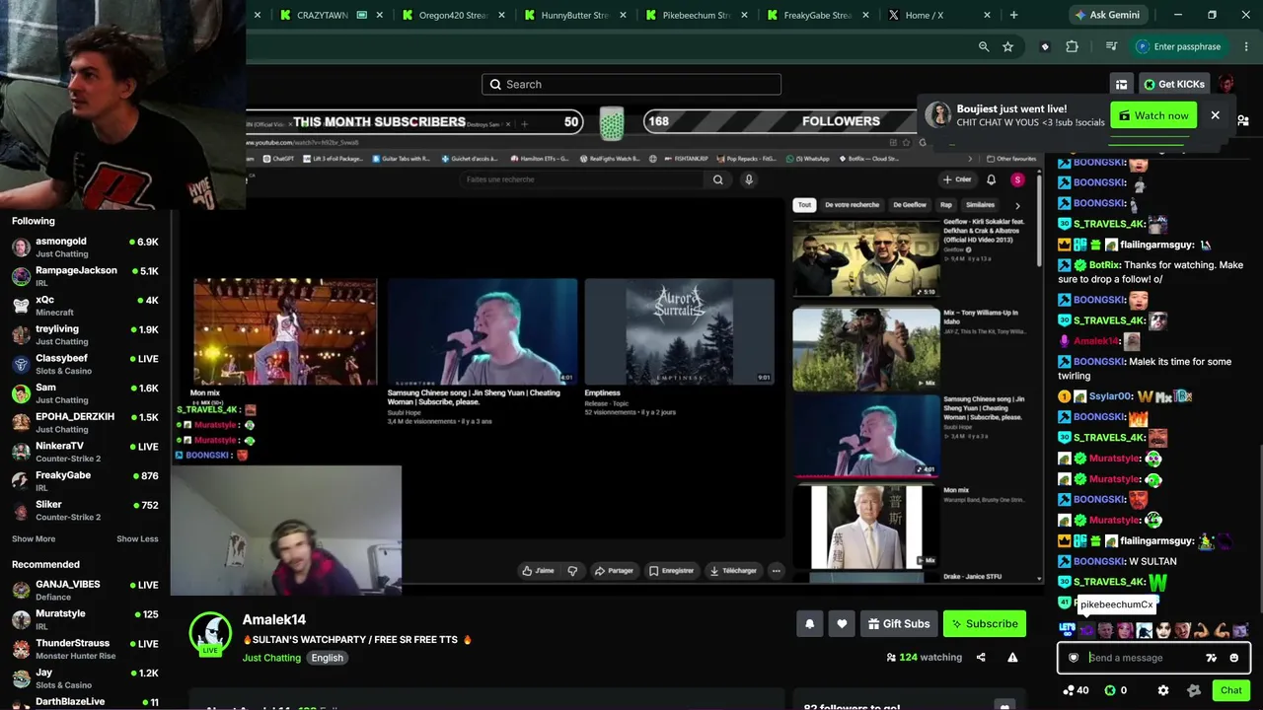1263x710 pixels.
Task: Open the emote picker smiley icon
Action: point(1233,658)
